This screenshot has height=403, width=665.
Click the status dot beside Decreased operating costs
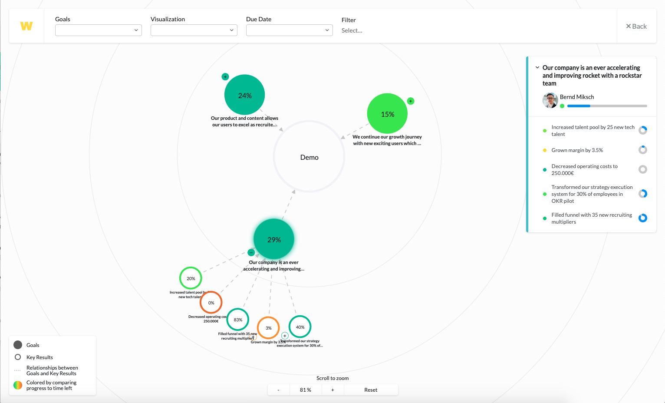click(545, 170)
